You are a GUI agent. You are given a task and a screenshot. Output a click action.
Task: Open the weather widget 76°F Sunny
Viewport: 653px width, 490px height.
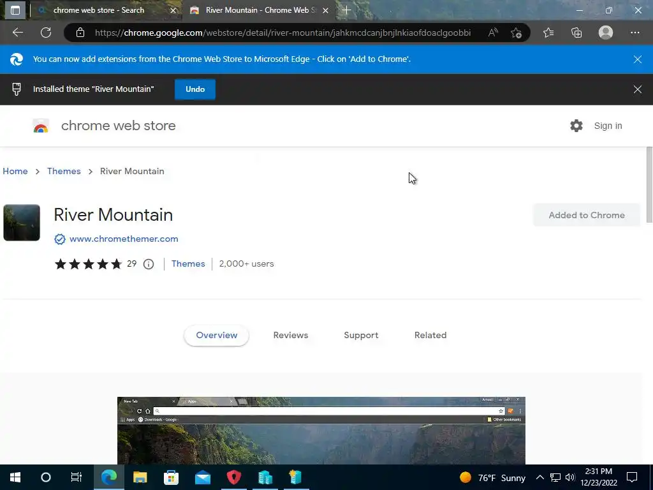click(x=492, y=477)
